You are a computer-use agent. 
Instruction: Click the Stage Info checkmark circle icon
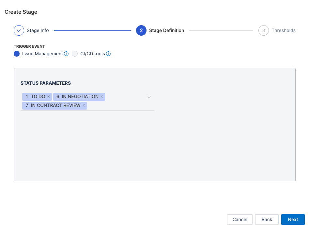click(x=19, y=30)
